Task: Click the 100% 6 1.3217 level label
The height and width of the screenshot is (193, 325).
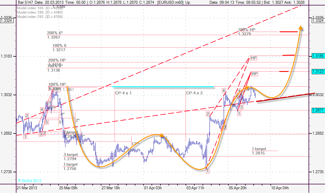Action: point(59,48)
